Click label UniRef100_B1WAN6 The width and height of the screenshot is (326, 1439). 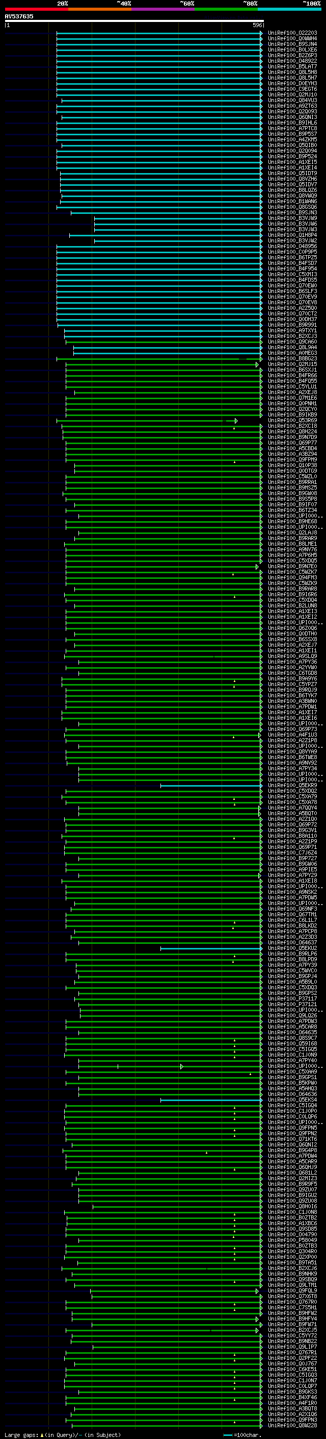[x=292, y=202]
